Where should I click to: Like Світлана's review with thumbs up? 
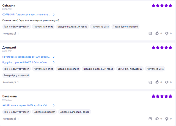tap(157, 33)
